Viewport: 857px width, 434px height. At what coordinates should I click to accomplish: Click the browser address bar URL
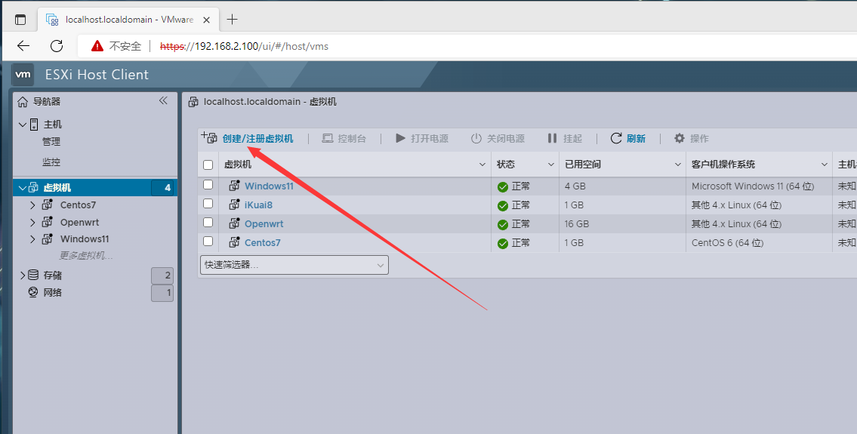pos(261,46)
